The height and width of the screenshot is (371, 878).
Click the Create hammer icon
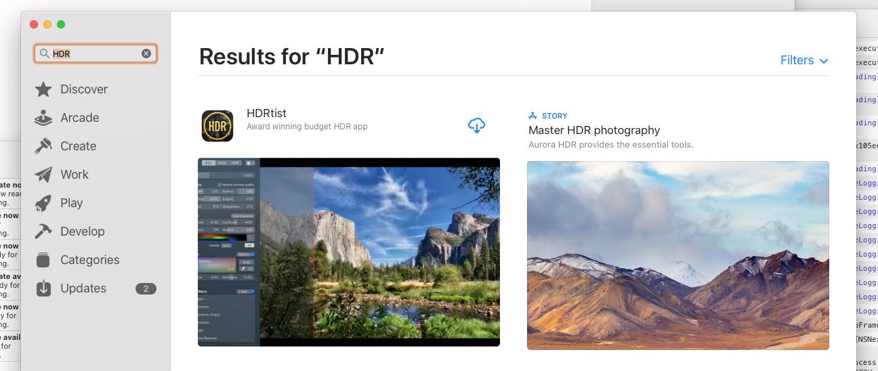43,146
